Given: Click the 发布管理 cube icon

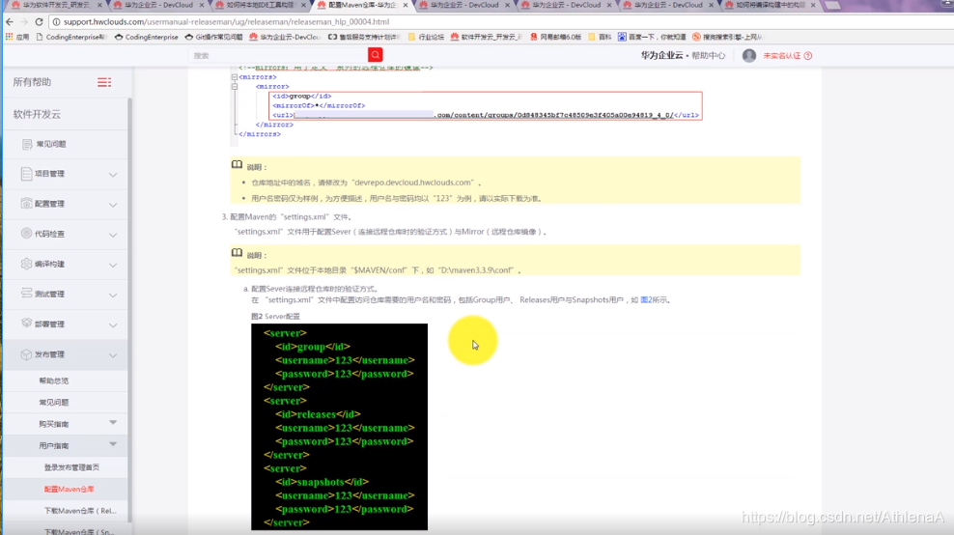Looking at the screenshot, I should tap(26, 354).
